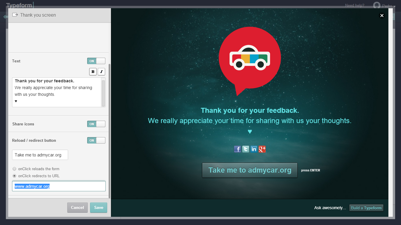The width and height of the screenshot is (401, 225).
Task: Click the Ask awesomely... text
Action: pyautogui.click(x=330, y=208)
